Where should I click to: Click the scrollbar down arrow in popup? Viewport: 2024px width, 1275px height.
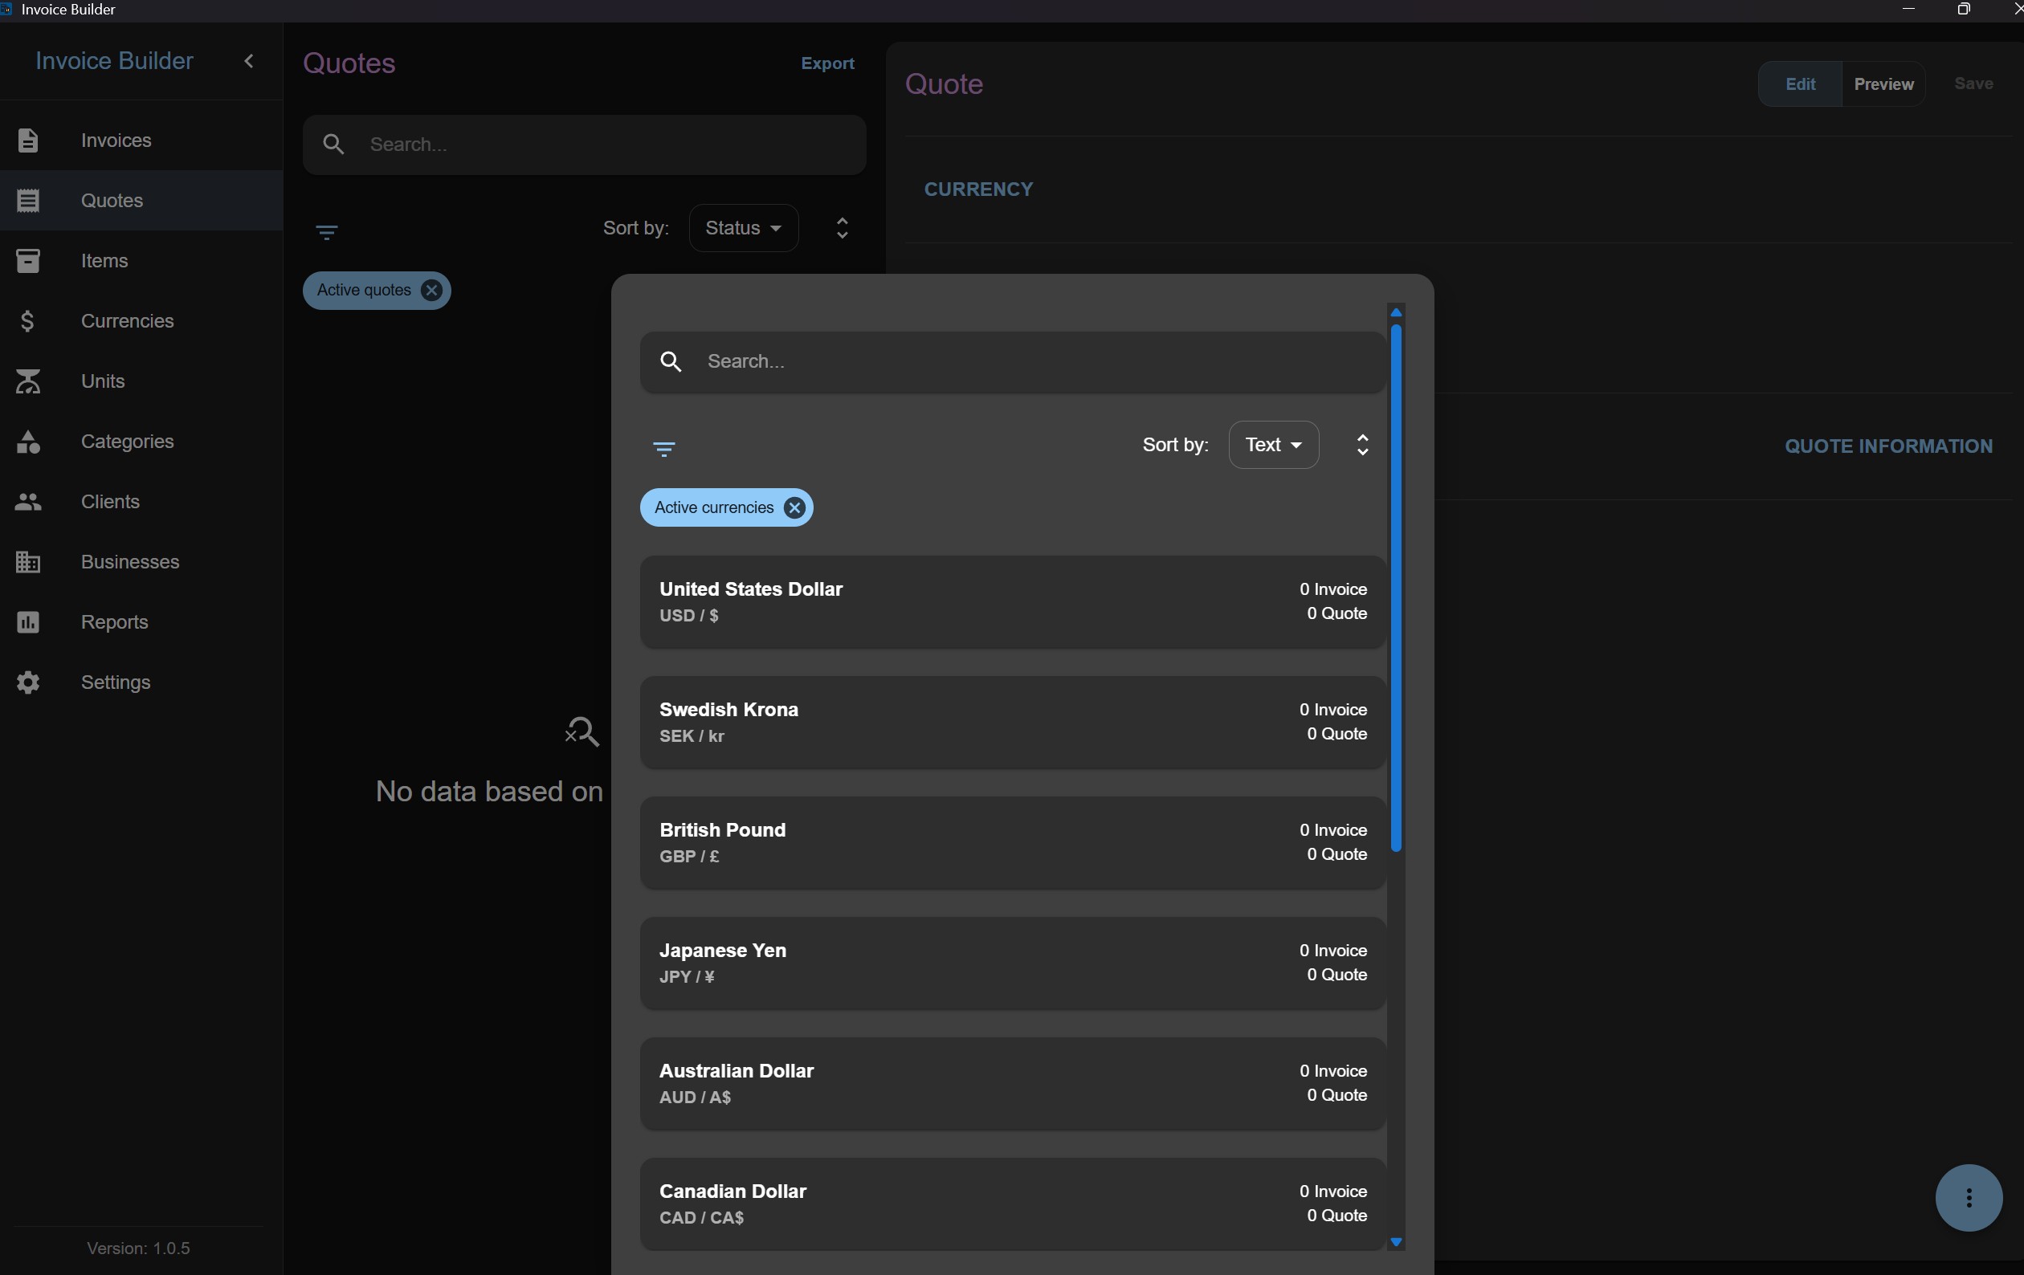1396,1241
